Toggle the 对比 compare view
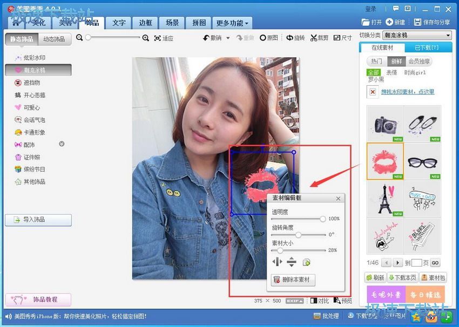 coord(320,301)
